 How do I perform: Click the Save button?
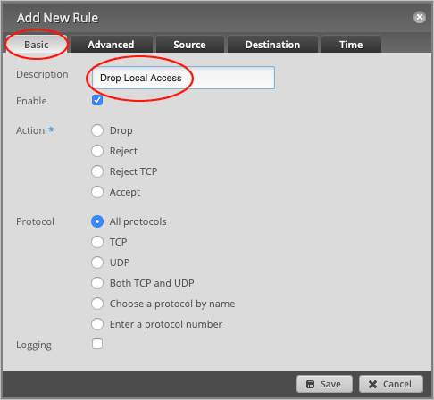324,384
